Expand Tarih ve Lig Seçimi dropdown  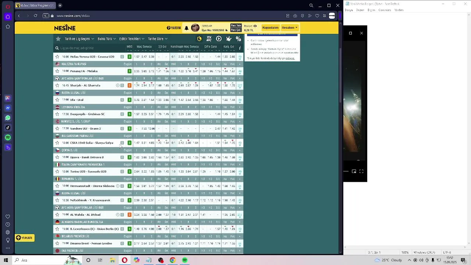[79, 39]
